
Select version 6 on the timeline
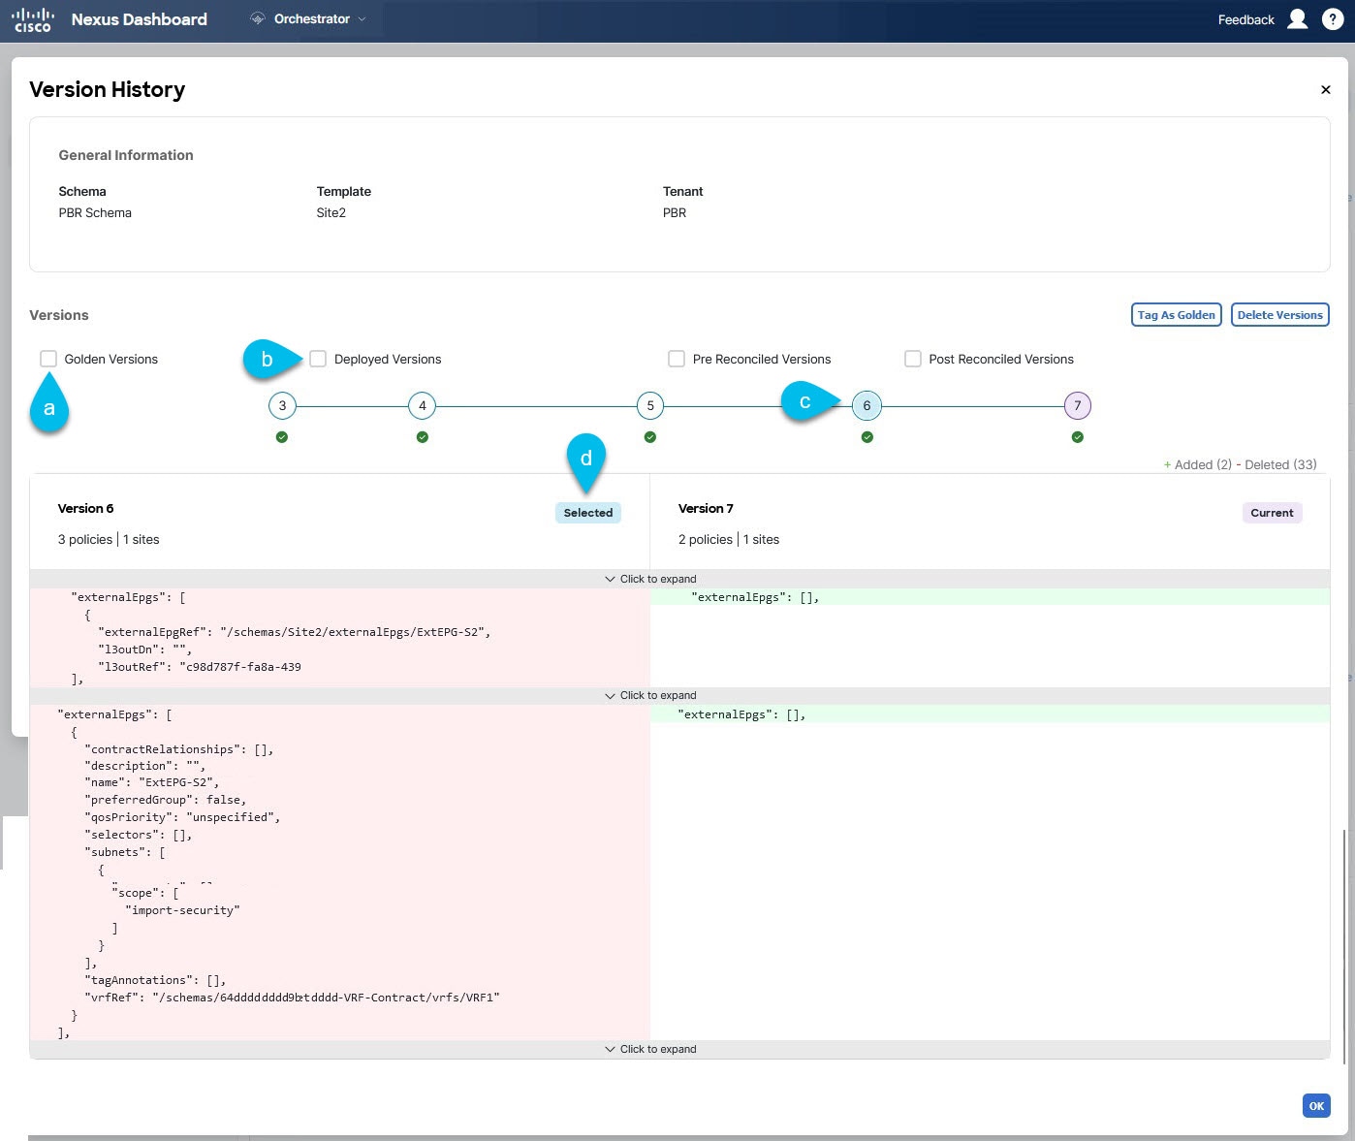pyautogui.click(x=867, y=405)
